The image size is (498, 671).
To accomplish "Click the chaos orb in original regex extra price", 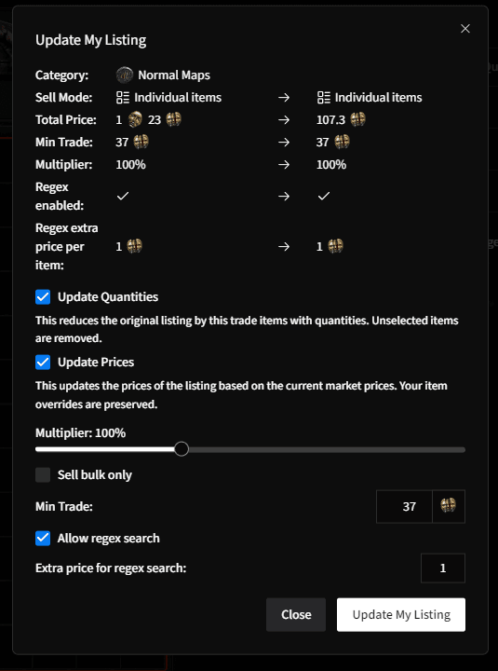I will point(135,246).
